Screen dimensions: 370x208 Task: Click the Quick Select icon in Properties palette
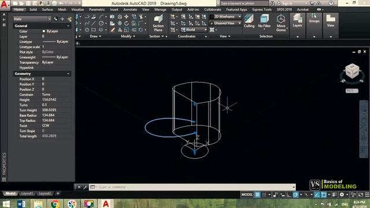pos(69,19)
